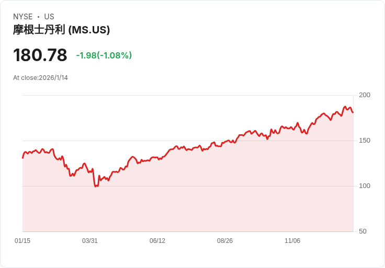Click the leftmost start of the price line
Image resolution: width=385 pixels, height=268 pixels.
22,157
